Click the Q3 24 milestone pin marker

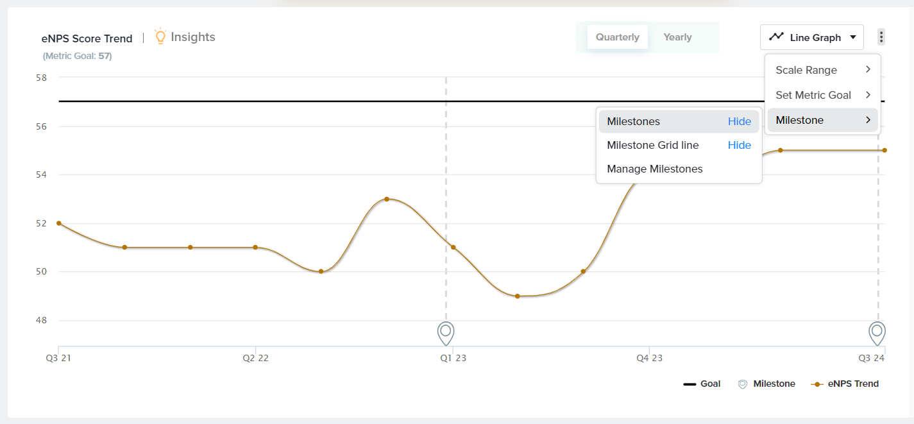[877, 333]
